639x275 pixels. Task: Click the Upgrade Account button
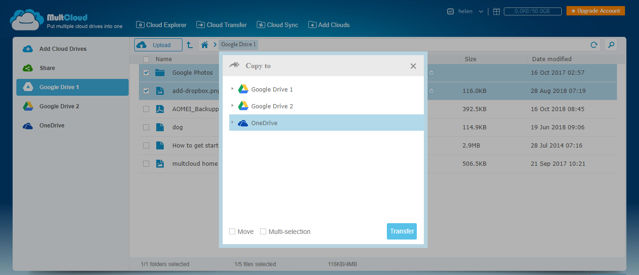(595, 11)
